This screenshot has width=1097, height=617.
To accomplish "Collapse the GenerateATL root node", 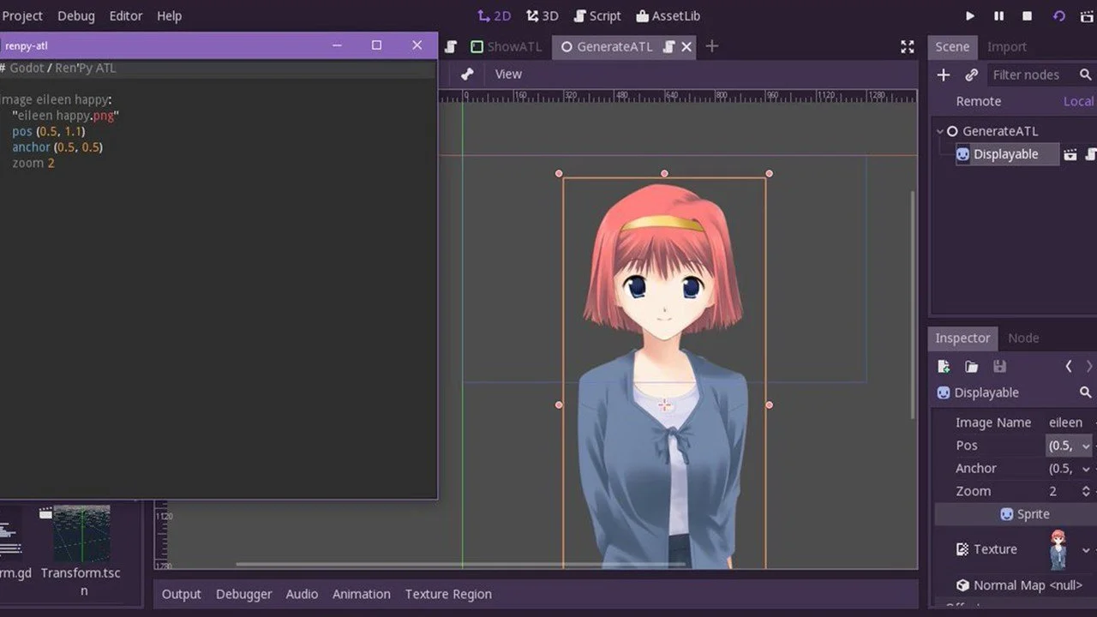I will tap(939, 131).
